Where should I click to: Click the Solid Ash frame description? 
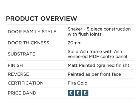[97, 54]
